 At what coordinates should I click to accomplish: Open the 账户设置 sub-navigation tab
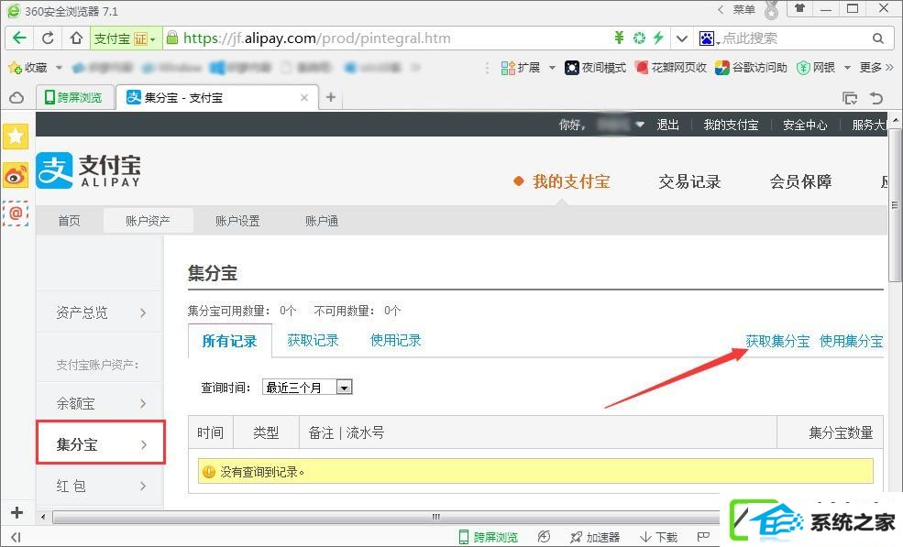[237, 221]
